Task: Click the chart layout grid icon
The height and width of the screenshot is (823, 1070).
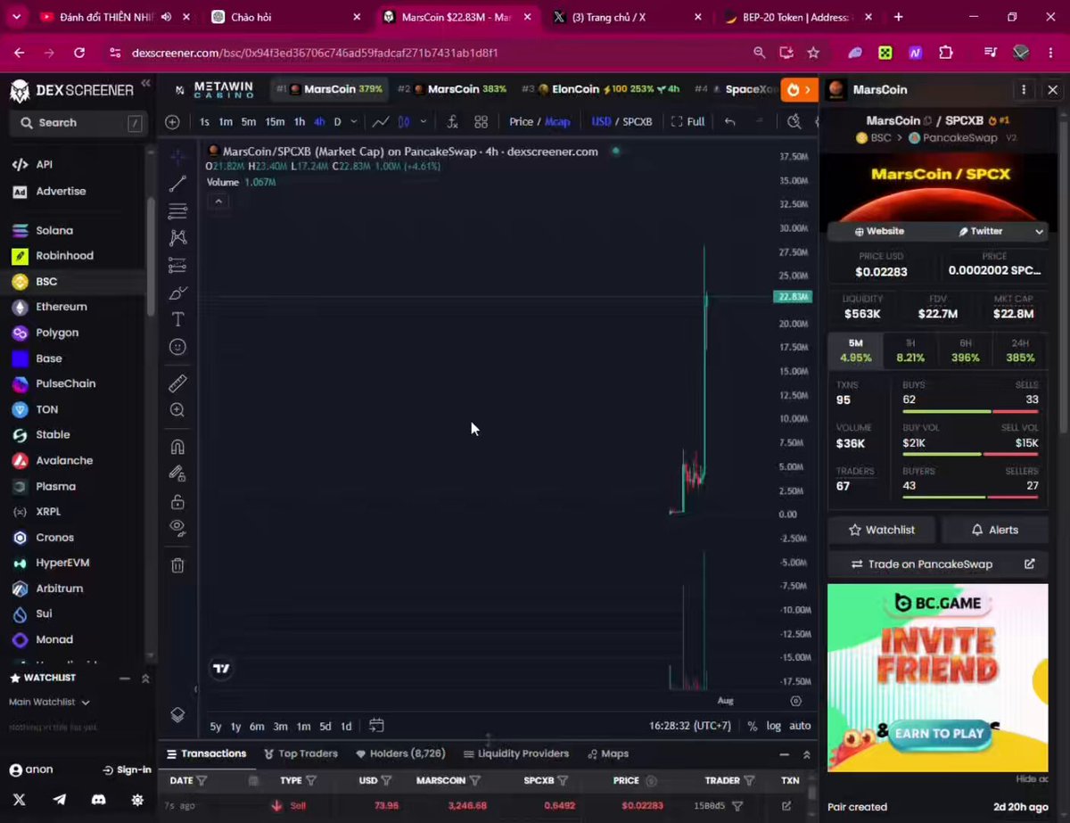Action: (481, 122)
